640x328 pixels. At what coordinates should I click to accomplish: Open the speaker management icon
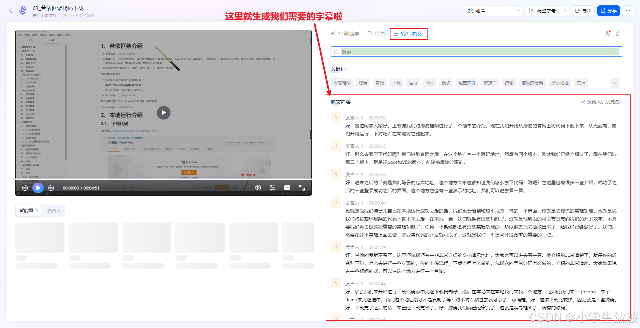[607, 33]
